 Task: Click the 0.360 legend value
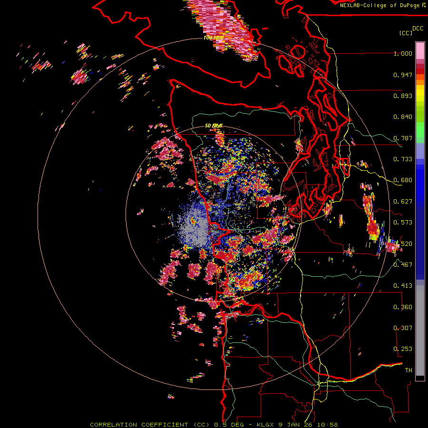(403, 307)
